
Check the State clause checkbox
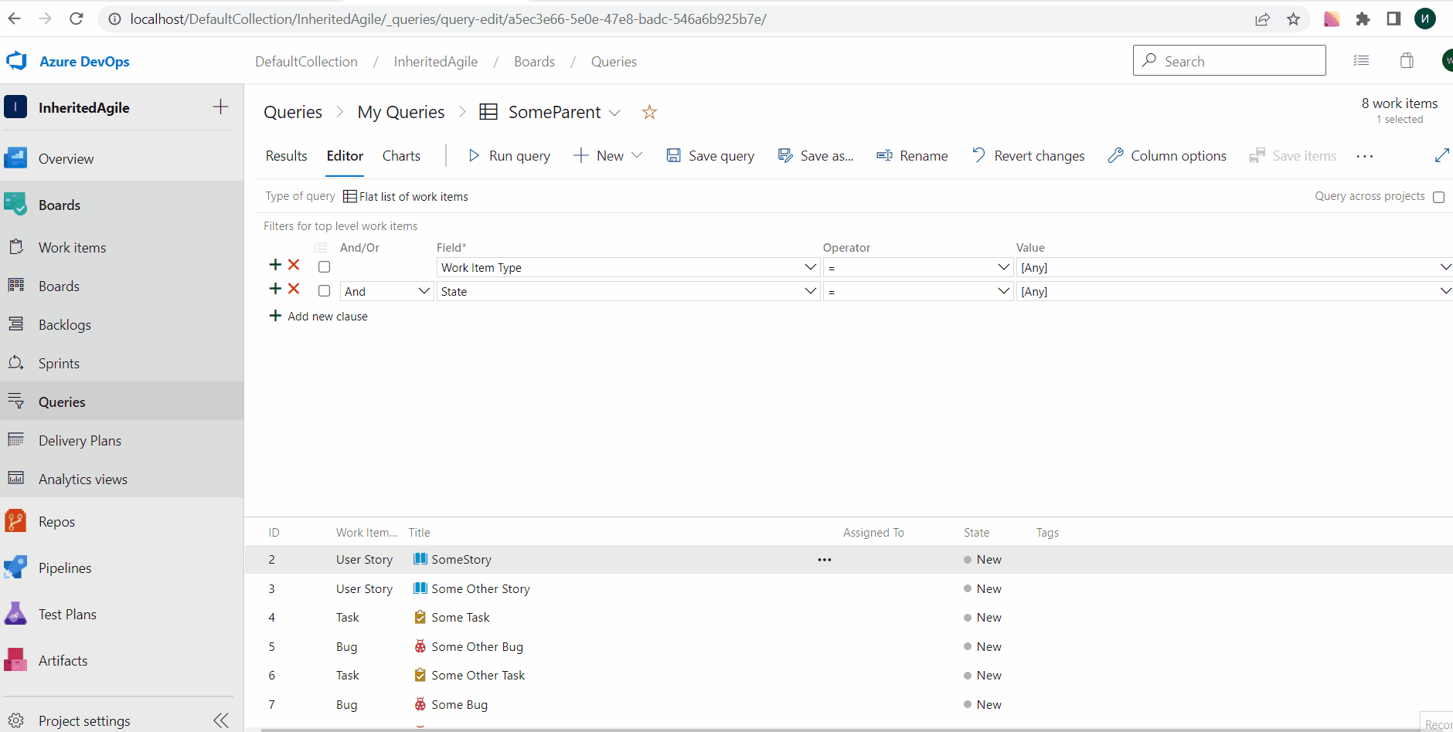click(325, 291)
